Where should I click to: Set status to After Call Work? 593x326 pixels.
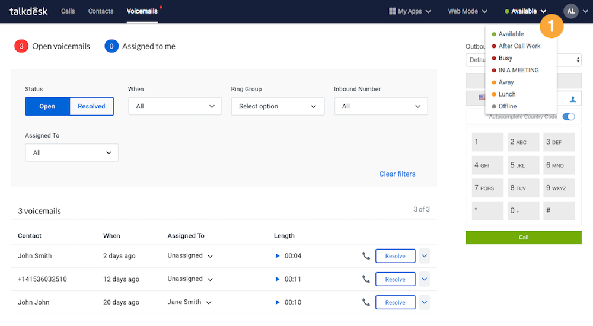pos(521,46)
